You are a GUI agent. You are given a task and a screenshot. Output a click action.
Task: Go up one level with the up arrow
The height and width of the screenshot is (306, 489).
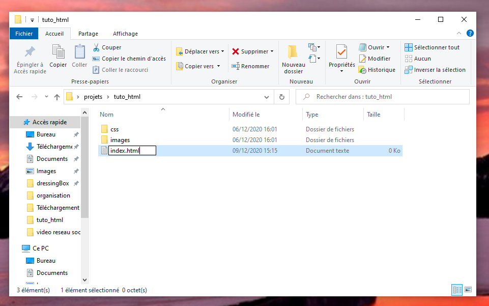click(57, 97)
